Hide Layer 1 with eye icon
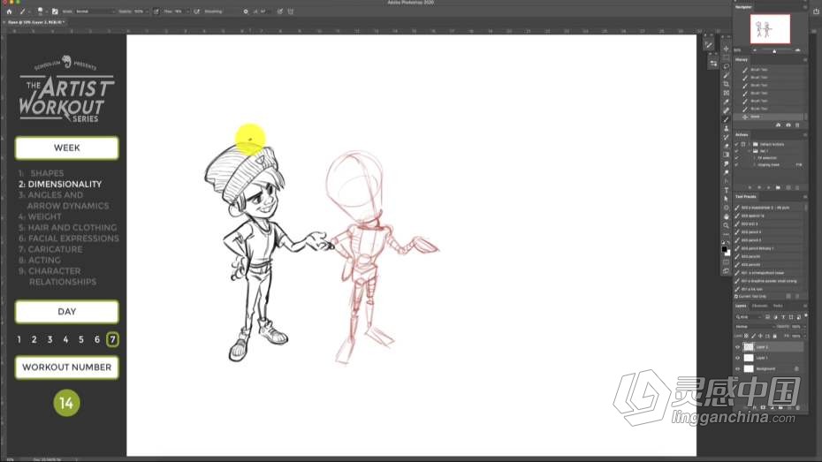 pos(738,358)
